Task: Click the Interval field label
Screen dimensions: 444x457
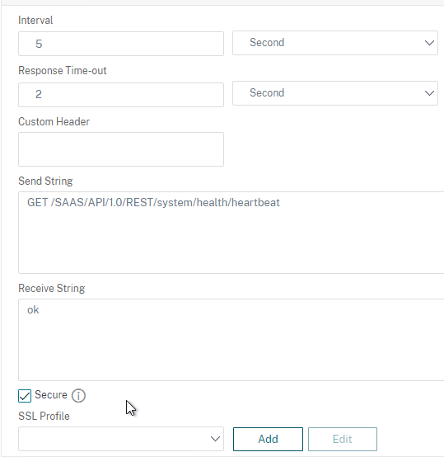Action: (35, 20)
